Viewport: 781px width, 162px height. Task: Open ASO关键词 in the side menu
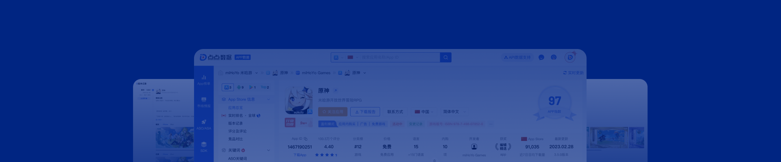(x=238, y=159)
